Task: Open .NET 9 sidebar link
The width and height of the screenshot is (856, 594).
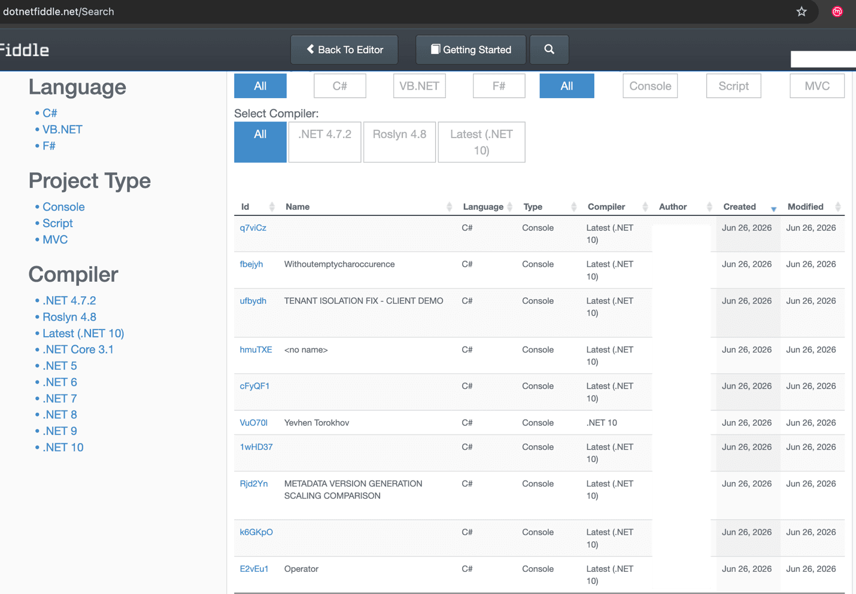Action: pos(60,431)
